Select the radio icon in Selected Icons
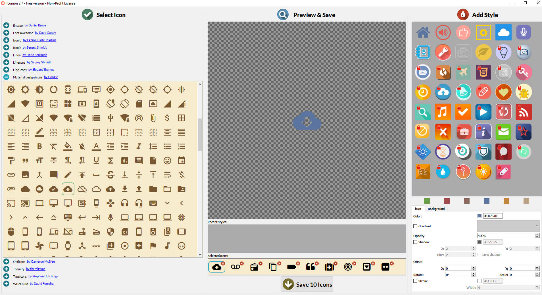The height and width of the screenshot is (295, 542). [254, 267]
